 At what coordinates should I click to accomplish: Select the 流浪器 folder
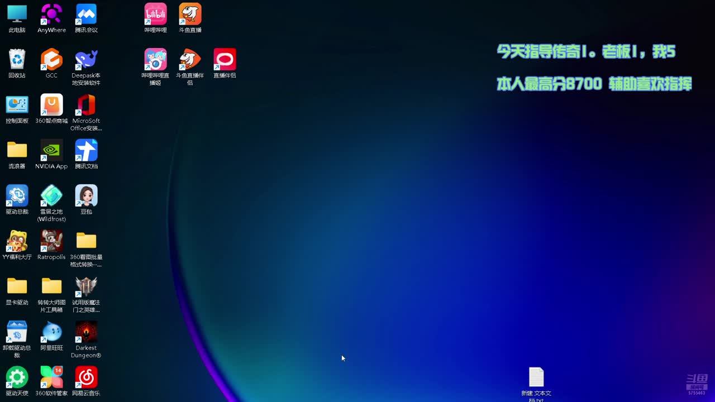tap(17, 151)
